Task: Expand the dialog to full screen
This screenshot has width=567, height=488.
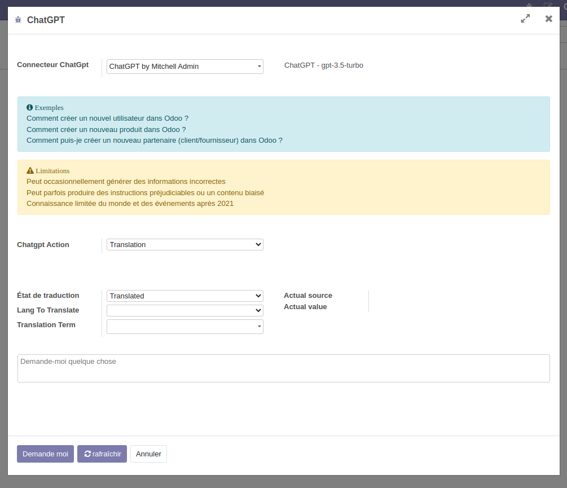Action: click(525, 19)
